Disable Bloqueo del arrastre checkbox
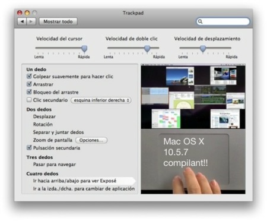The image size is (267, 221). click(29, 92)
